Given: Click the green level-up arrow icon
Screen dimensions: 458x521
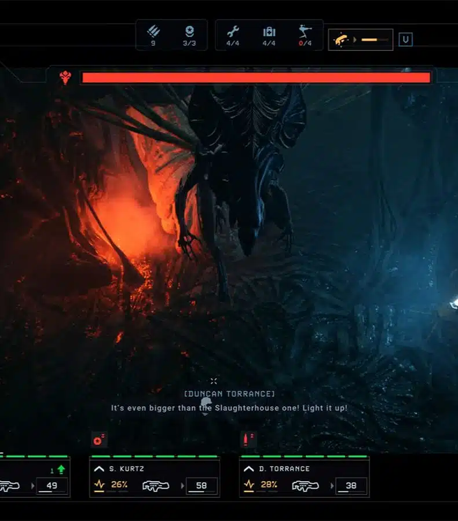Looking at the screenshot, I should tap(61, 469).
